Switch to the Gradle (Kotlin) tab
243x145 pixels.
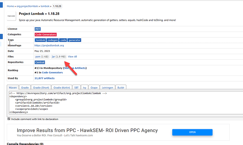[62, 87]
